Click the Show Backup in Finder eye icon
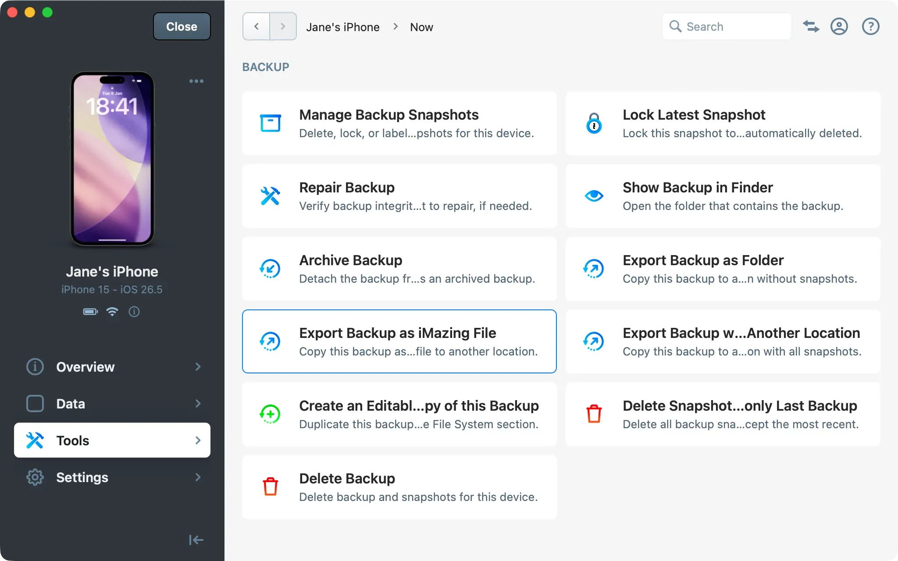The height and width of the screenshot is (561, 898). tap(594, 195)
